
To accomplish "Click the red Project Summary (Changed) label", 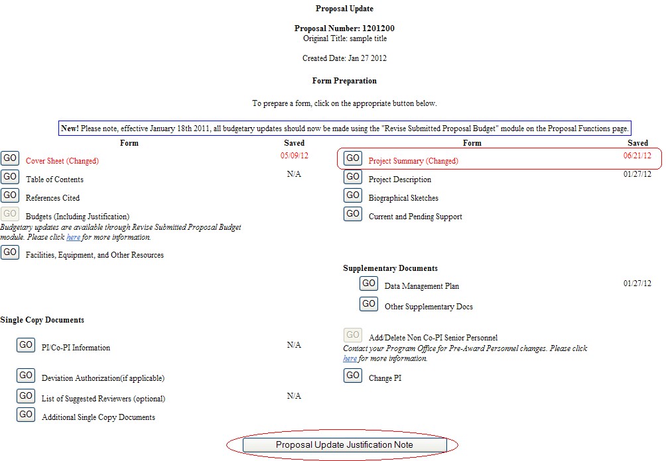I will pos(413,161).
